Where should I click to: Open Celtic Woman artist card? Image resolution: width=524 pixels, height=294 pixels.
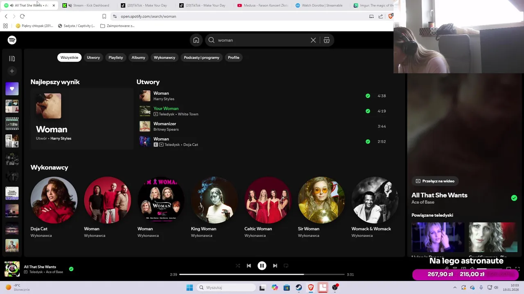[268, 207]
